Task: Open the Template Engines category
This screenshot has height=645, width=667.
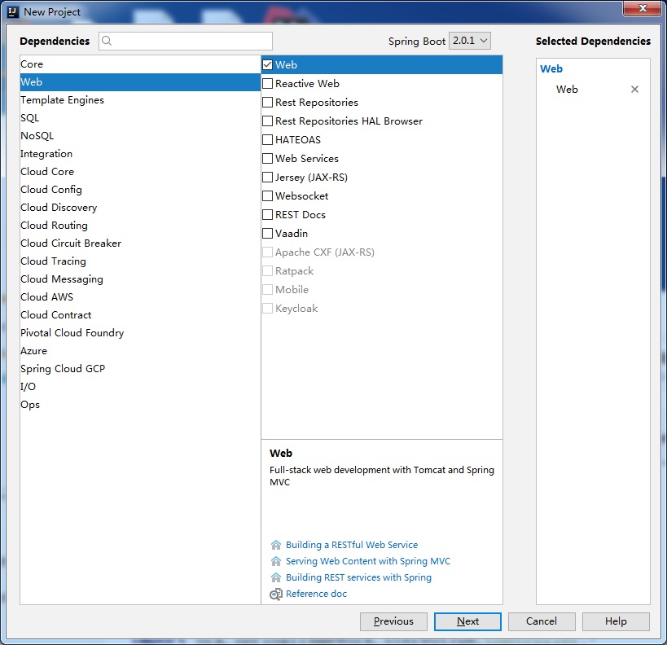Action: 140,100
